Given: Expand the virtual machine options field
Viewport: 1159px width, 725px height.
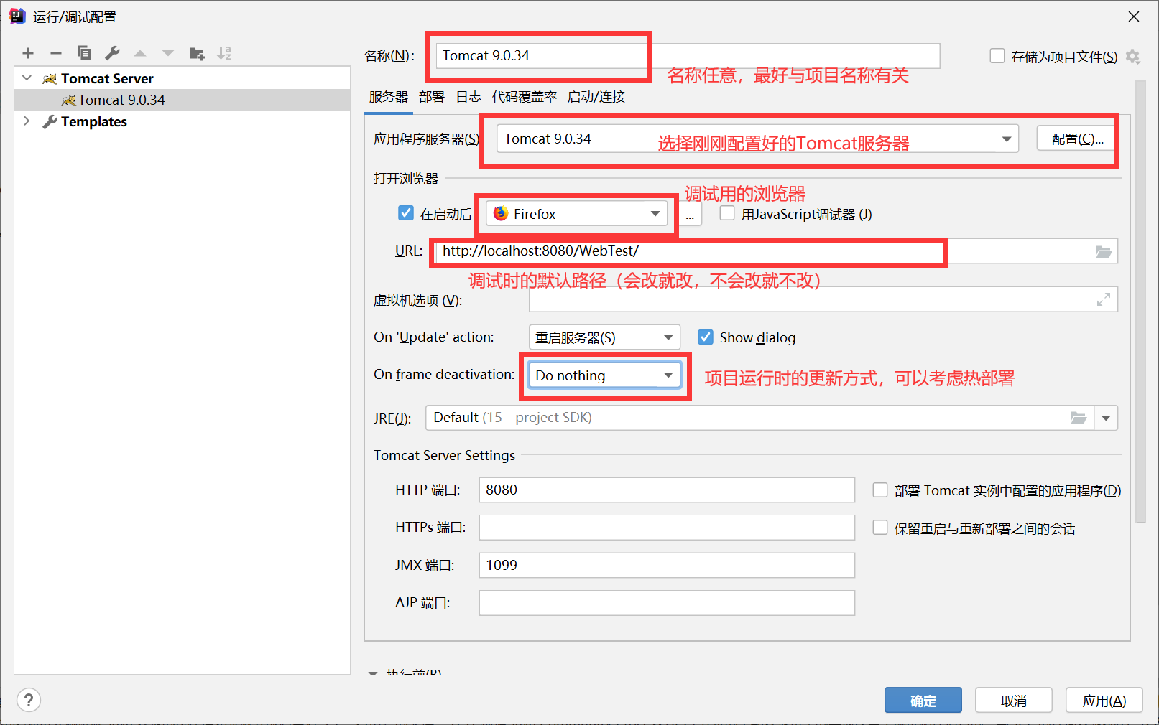Looking at the screenshot, I should (1104, 299).
